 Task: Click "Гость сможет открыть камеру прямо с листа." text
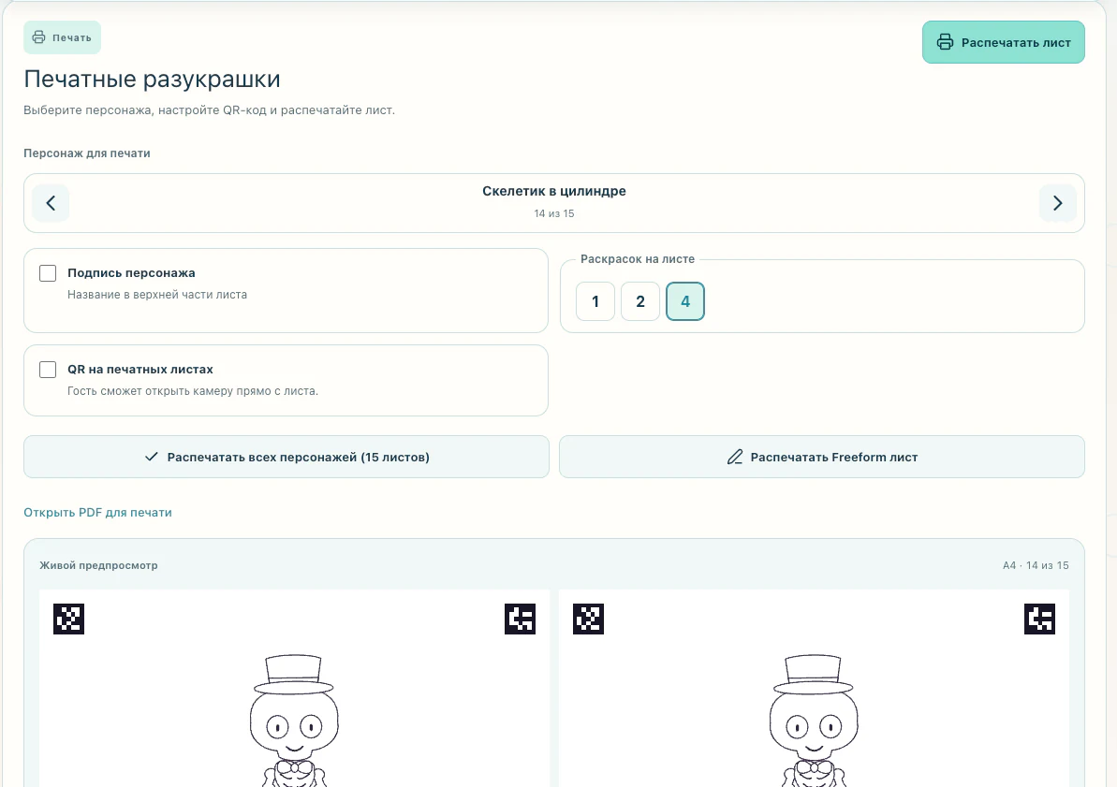(x=193, y=390)
